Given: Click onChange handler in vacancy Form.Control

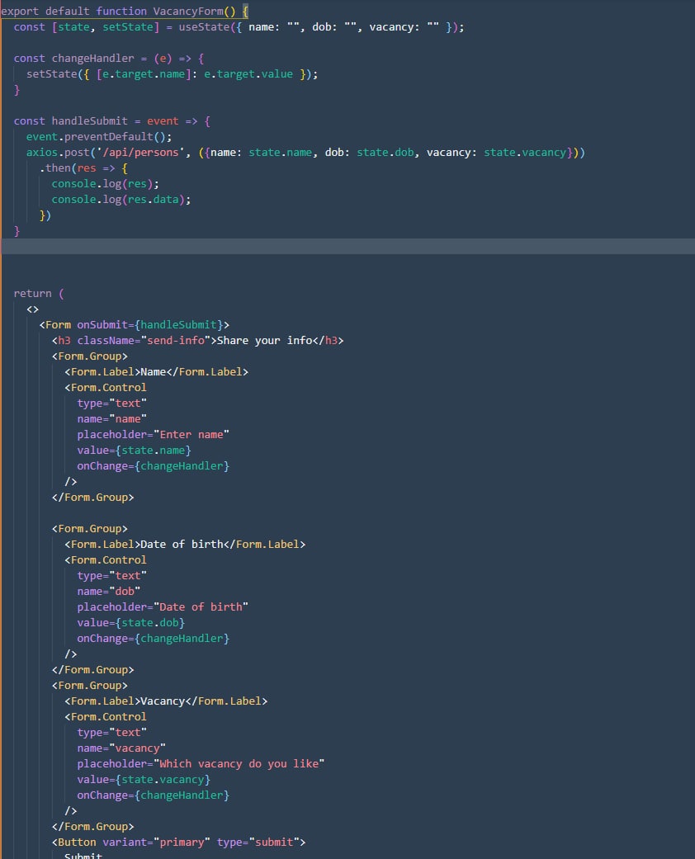Looking at the screenshot, I should (x=153, y=795).
